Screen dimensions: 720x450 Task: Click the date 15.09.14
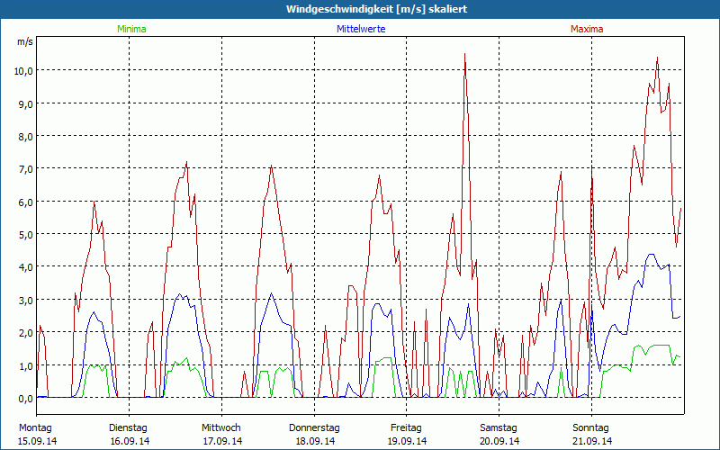[37, 441]
